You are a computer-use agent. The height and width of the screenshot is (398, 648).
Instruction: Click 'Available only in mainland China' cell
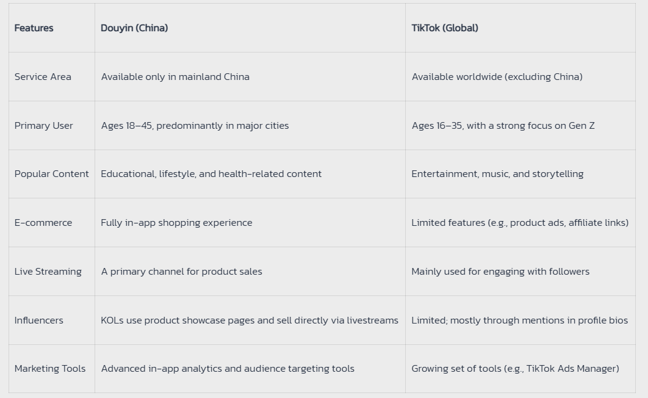pos(175,77)
